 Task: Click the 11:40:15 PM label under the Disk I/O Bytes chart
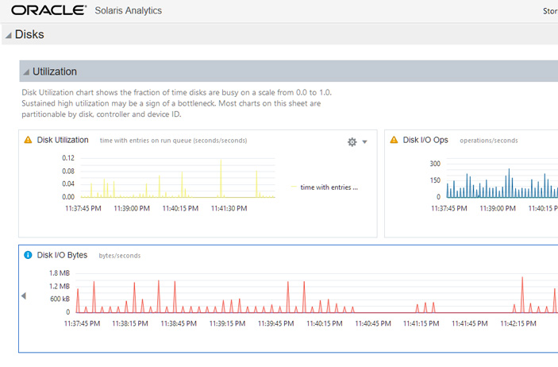(x=324, y=323)
